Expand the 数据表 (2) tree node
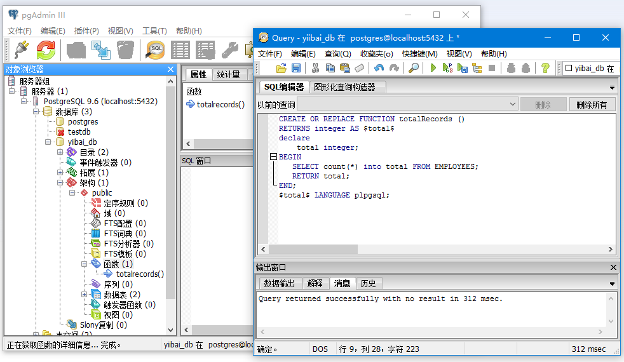The image size is (624, 362). [85, 295]
